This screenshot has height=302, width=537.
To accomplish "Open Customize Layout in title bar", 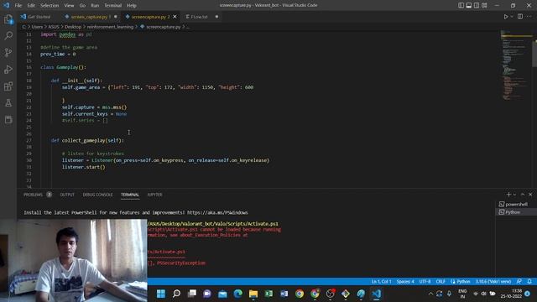I will coord(484,5).
